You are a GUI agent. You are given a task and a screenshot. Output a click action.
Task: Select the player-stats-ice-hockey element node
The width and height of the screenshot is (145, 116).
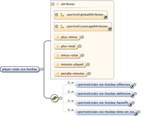[x=20, y=69]
